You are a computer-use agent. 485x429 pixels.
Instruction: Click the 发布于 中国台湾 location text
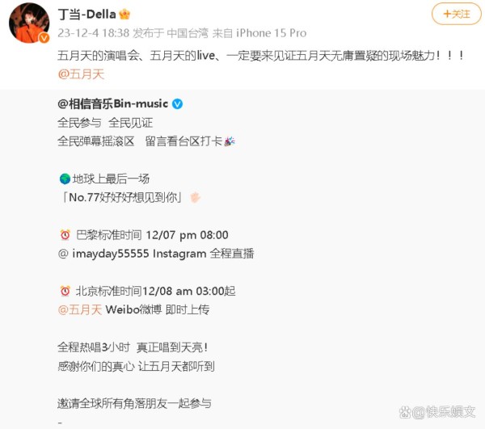tap(171, 33)
